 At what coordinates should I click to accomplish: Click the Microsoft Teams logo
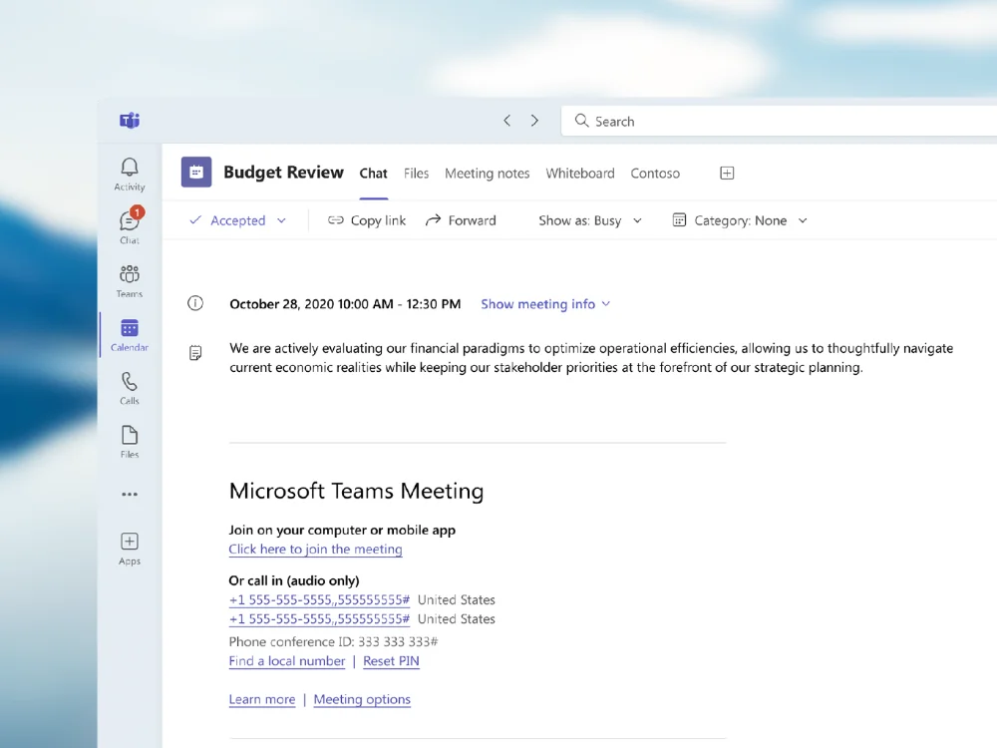130,121
